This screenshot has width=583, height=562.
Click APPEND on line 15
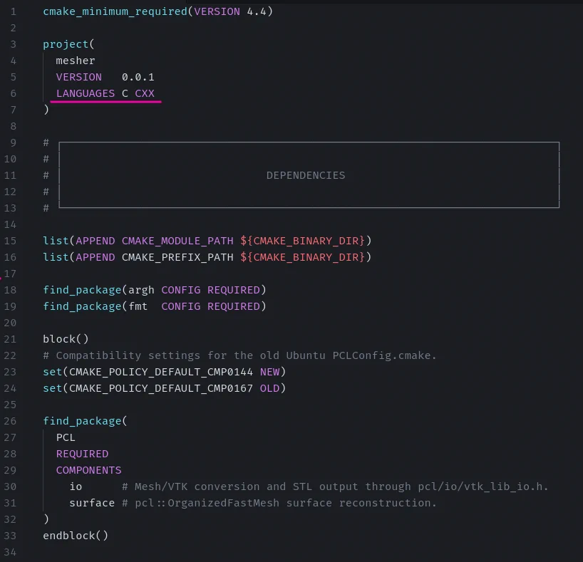point(96,241)
